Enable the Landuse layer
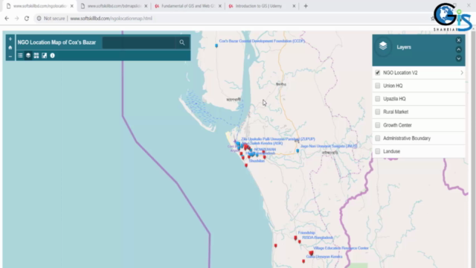 tap(377, 151)
